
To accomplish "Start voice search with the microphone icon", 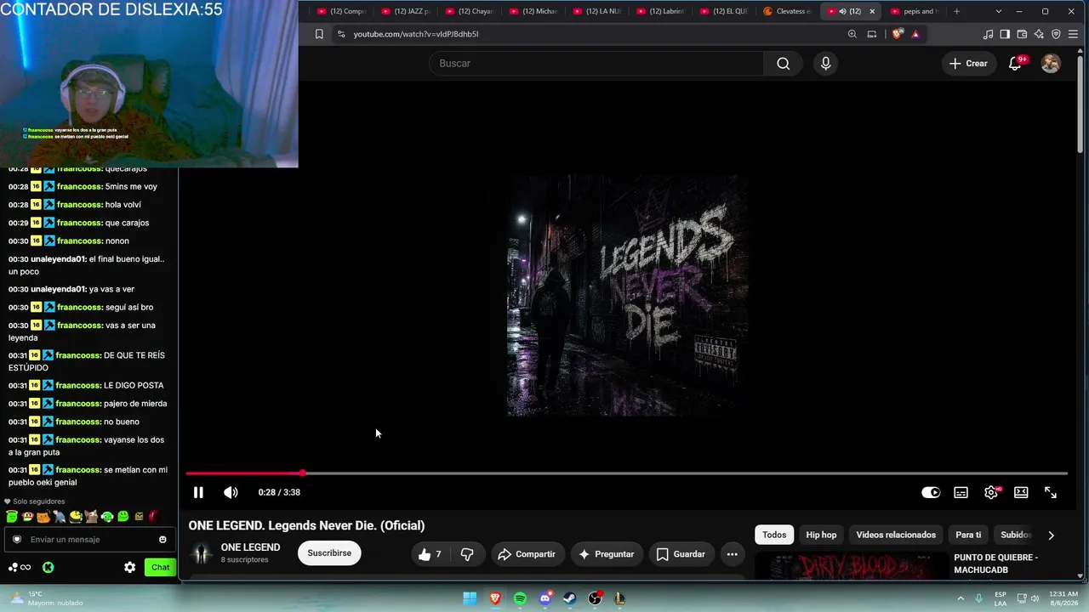I will point(825,64).
